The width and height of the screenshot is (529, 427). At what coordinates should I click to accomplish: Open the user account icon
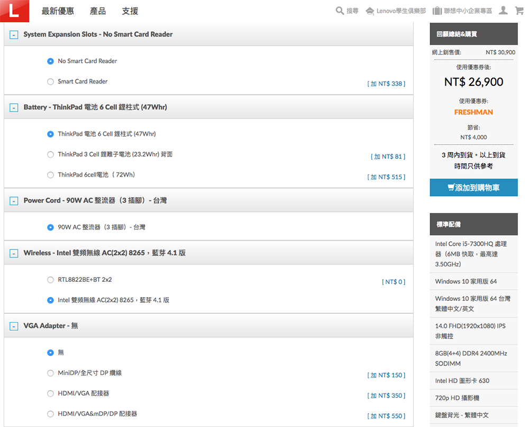[503, 11]
